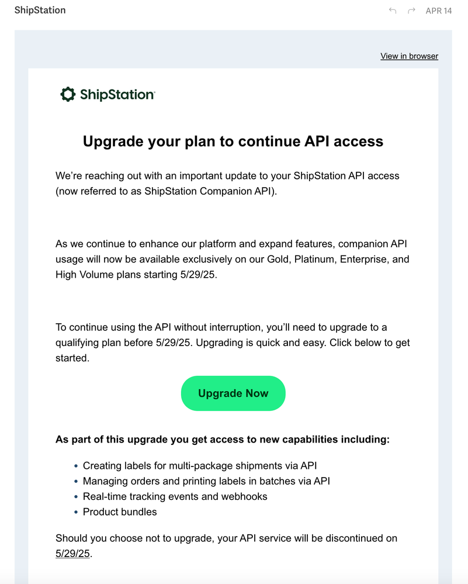Click the reply arrow icon

[x=393, y=11]
